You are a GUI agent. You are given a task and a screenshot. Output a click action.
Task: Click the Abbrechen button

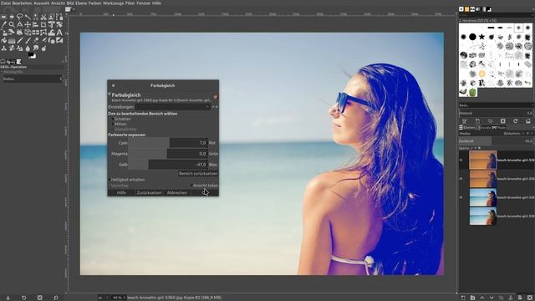point(176,193)
